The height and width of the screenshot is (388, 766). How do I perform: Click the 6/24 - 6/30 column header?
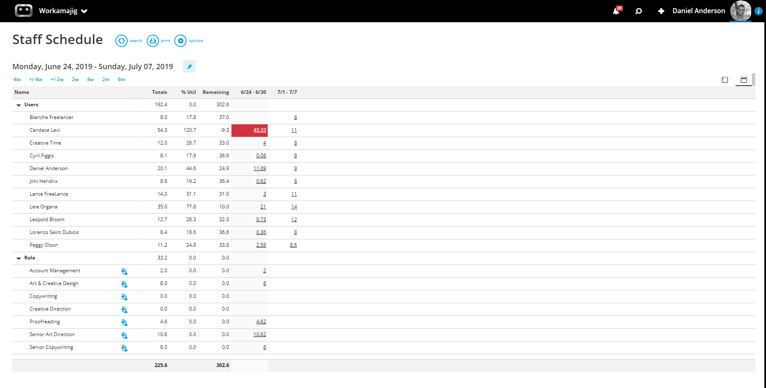coord(253,92)
